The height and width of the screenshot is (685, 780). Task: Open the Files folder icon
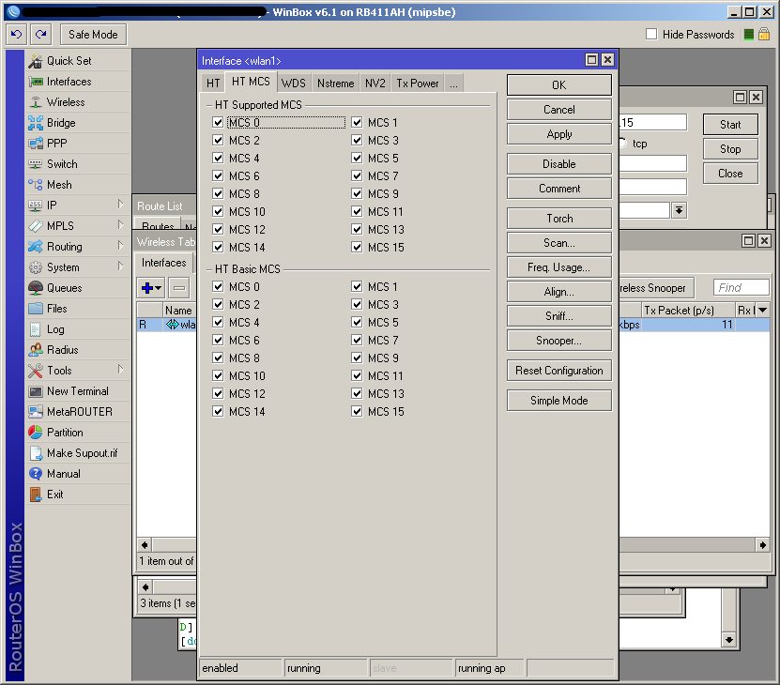(x=36, y=309)
